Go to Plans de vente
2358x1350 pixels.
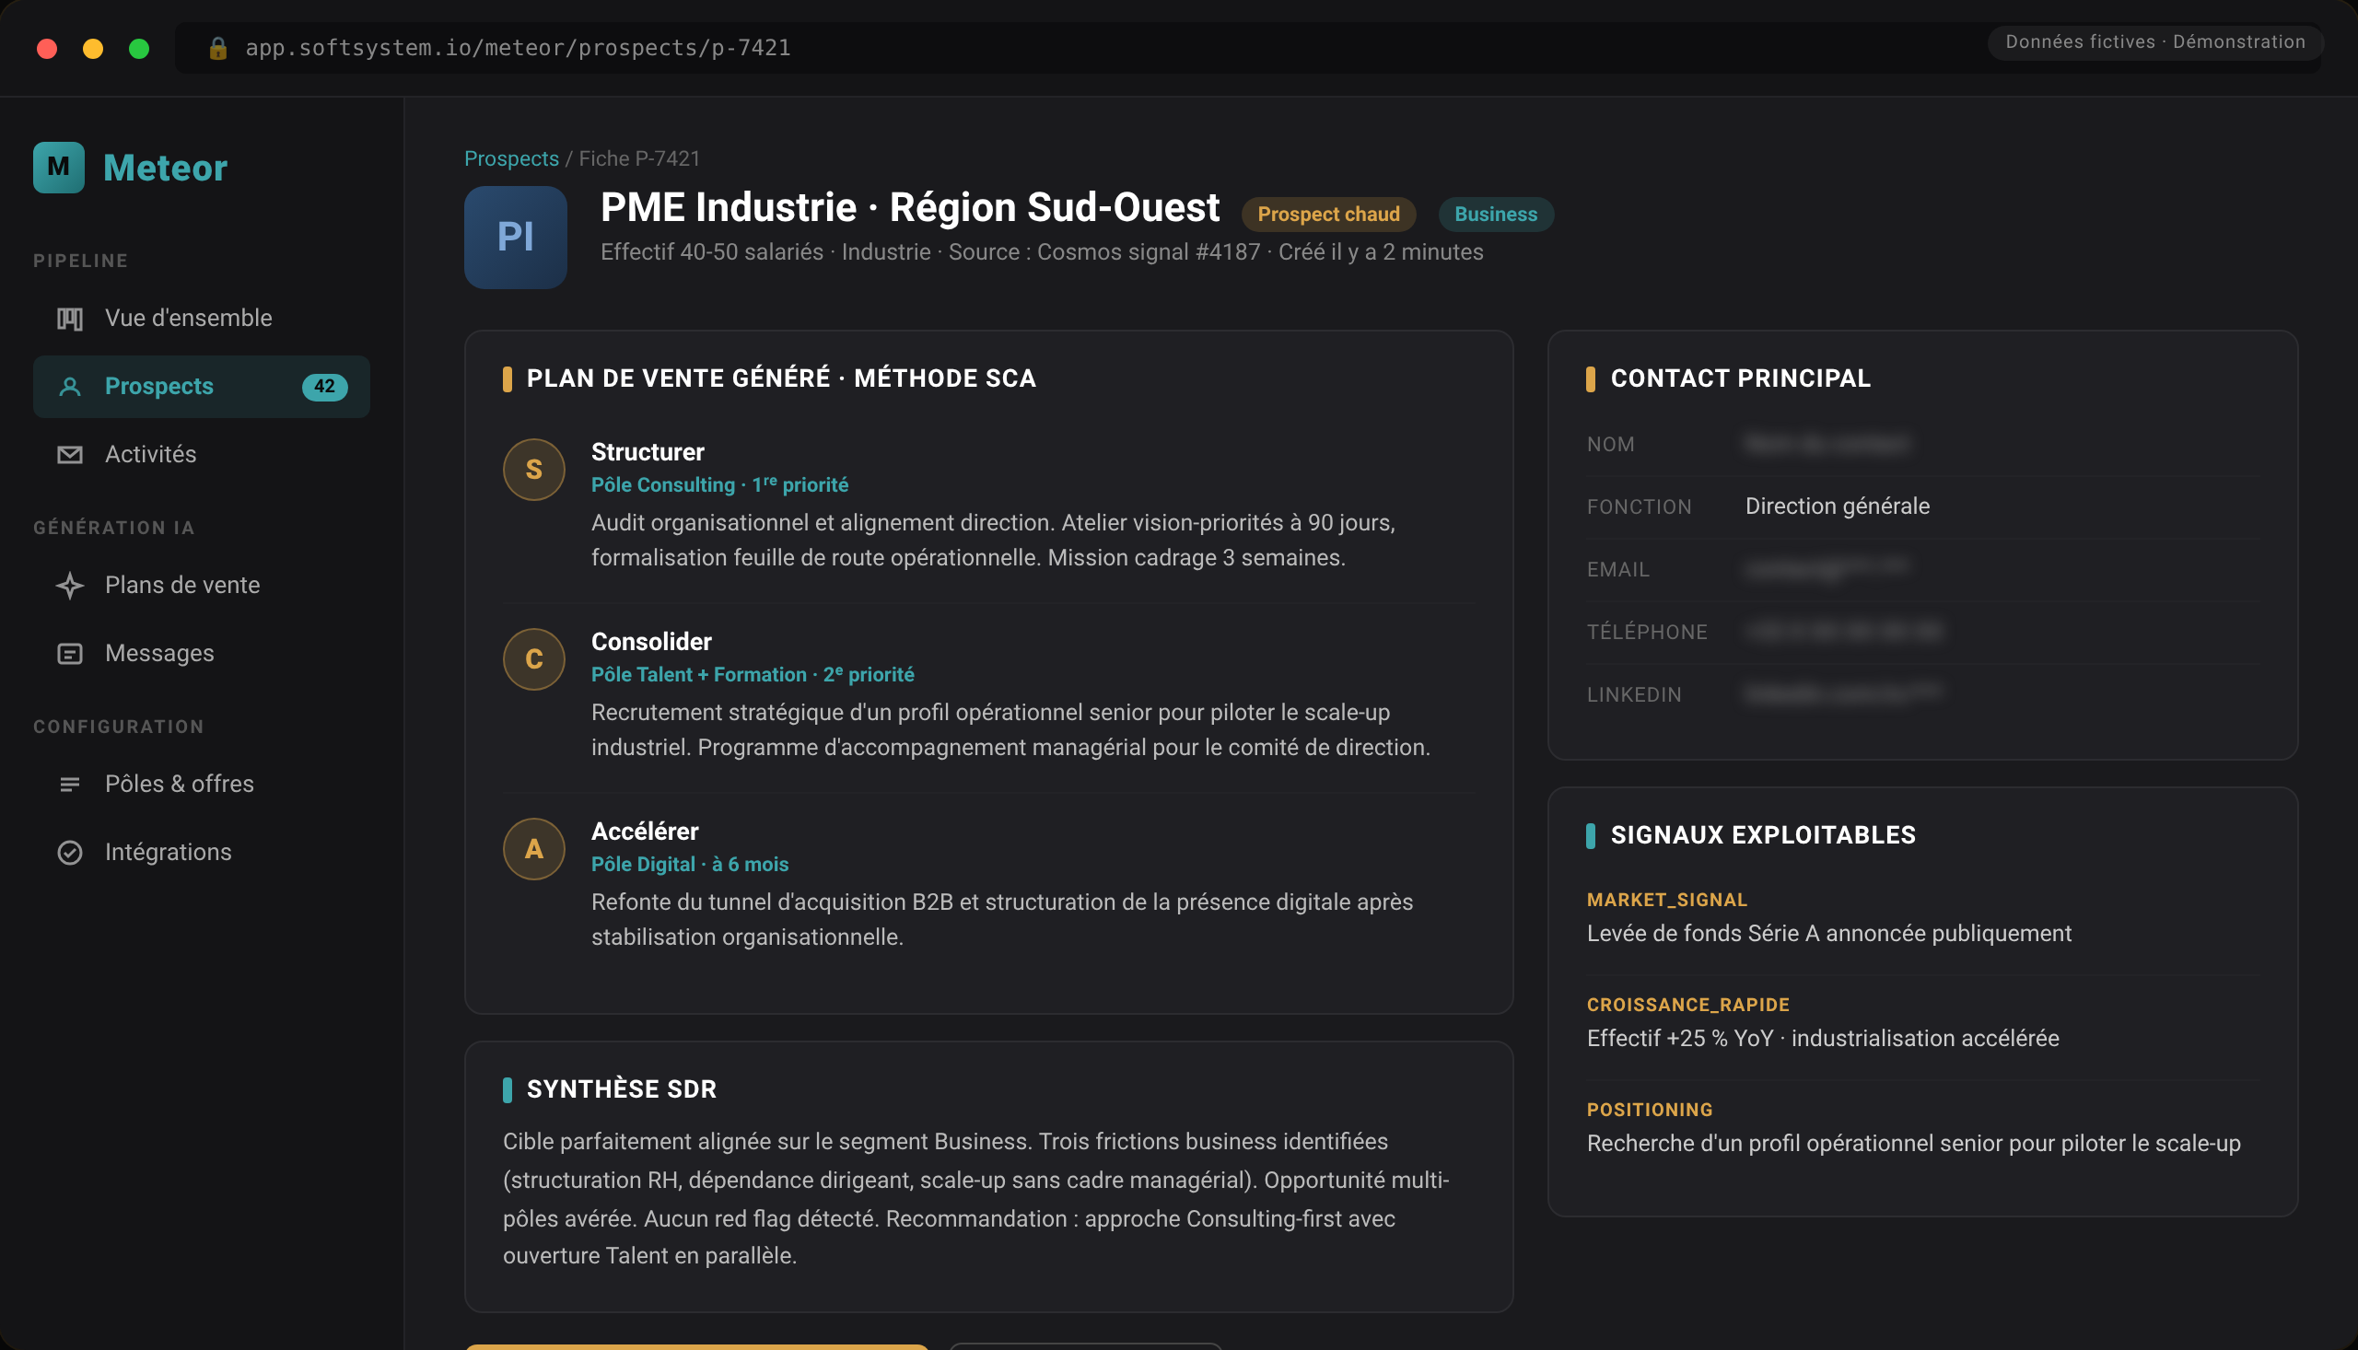pos(201,585)
